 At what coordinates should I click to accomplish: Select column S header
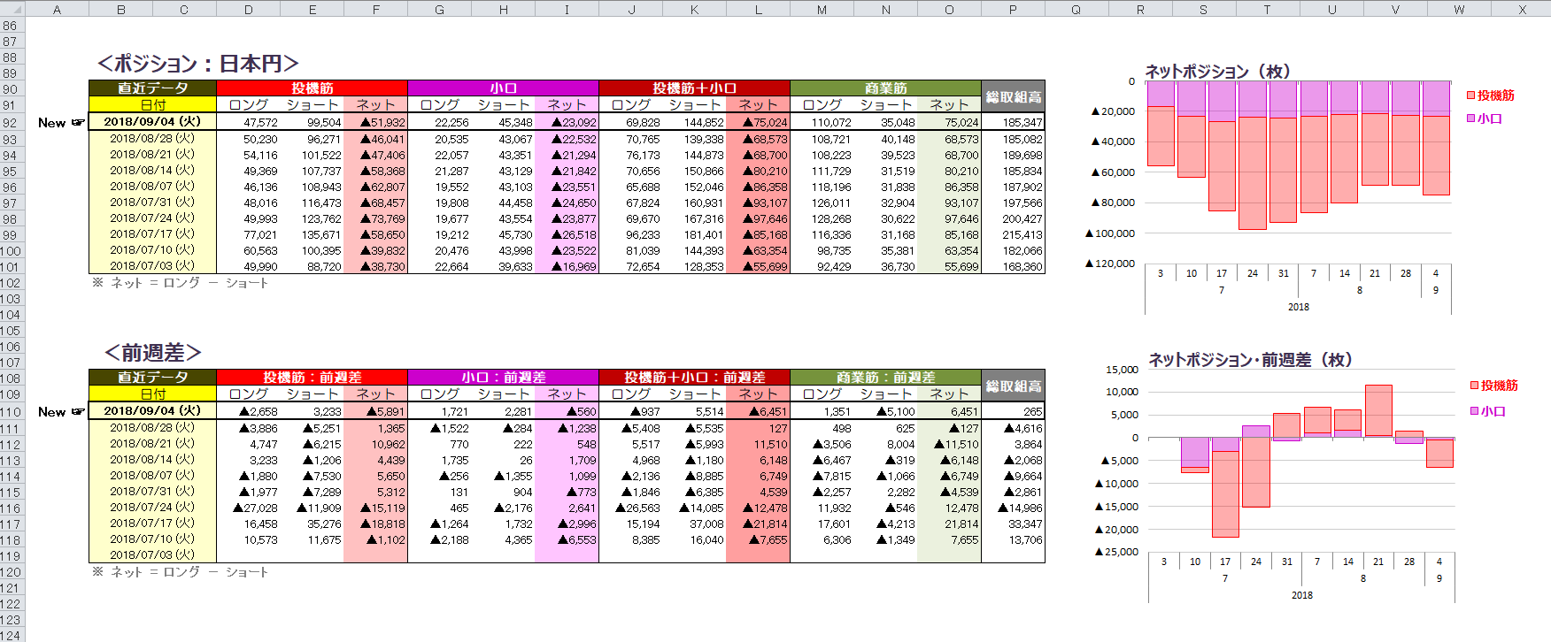click(x=1204, y=9)
